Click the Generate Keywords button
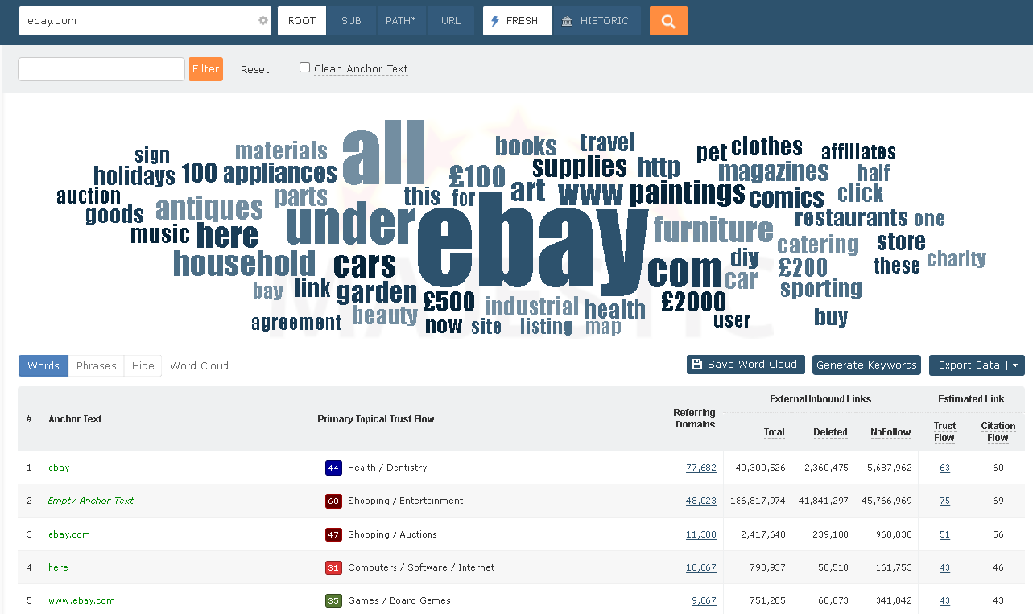The image size is (1033, 614). [x=866, y=365]
